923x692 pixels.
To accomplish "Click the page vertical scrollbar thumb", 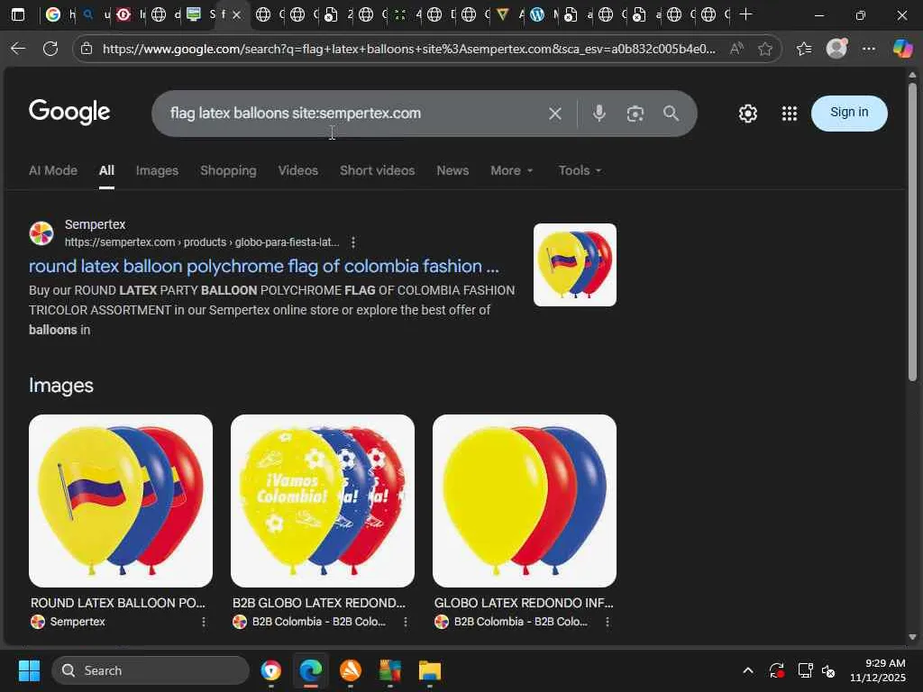I will [x=912, y=232].
